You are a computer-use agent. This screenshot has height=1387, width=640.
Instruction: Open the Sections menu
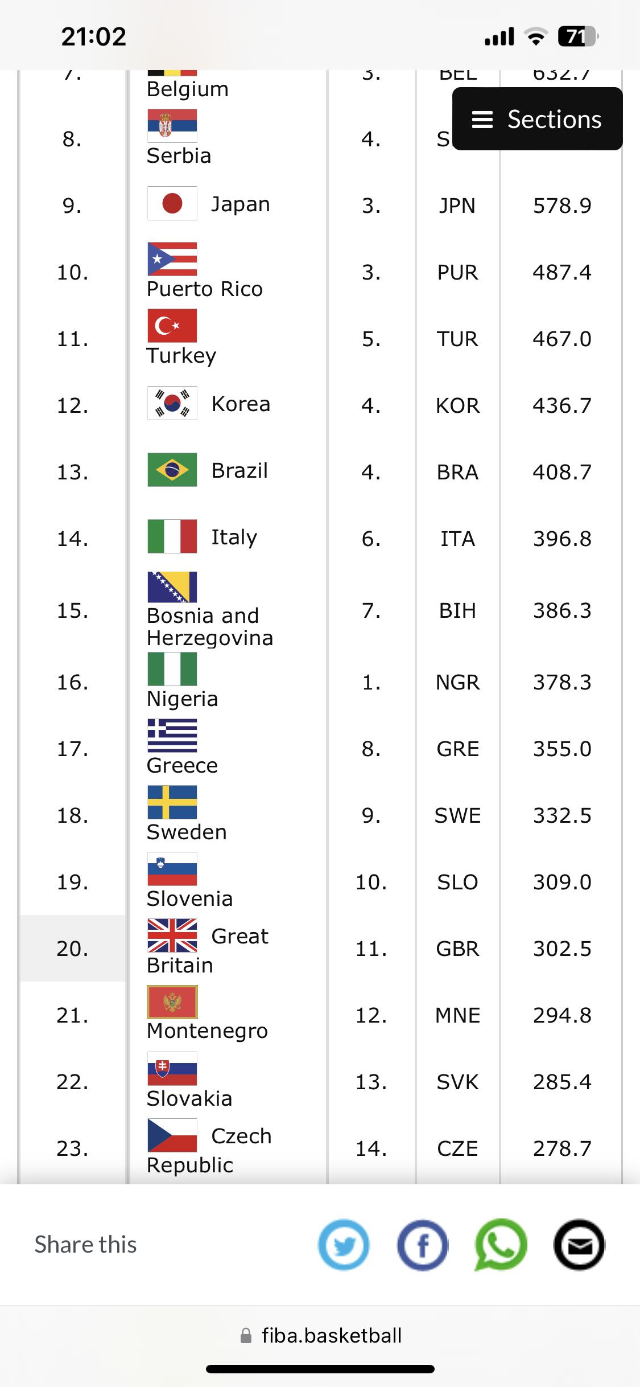pyautogui.click(x=537, y=119)
